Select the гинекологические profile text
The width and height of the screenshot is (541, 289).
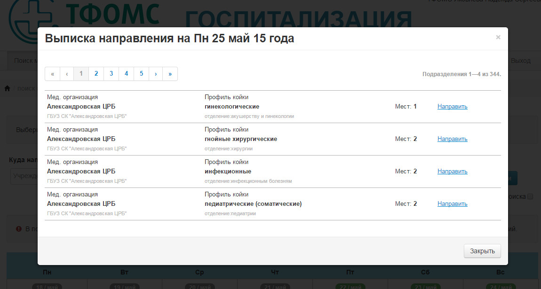point(232,107)
